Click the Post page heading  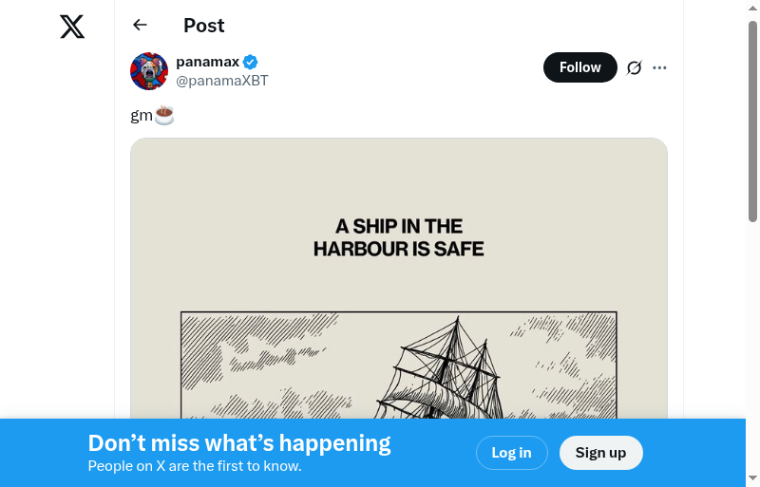(x=204, y=26)
